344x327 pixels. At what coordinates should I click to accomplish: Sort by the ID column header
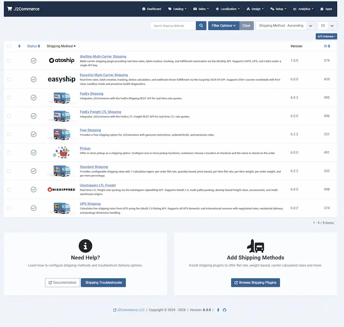point(327,46)
